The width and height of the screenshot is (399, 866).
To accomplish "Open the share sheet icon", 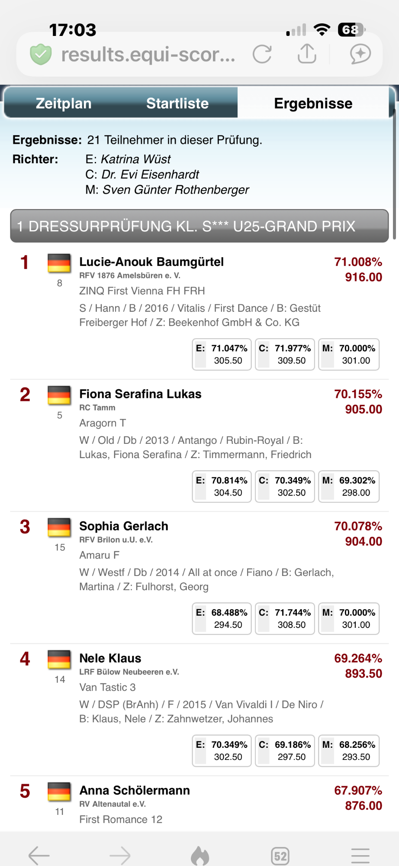I will pos(307,54).
